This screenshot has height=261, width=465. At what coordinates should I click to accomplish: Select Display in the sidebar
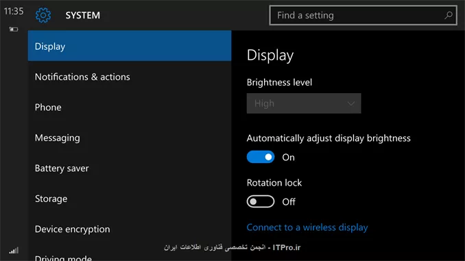click(130, 46)
